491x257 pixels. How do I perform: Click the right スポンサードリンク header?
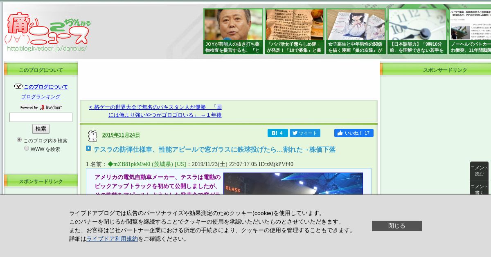coord(436,70)
